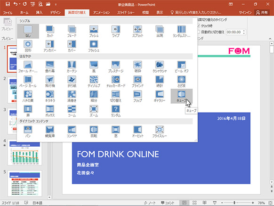Screen dimensions: 274x206
Task: Choose the オービット transition
Action: click(137, 132)
